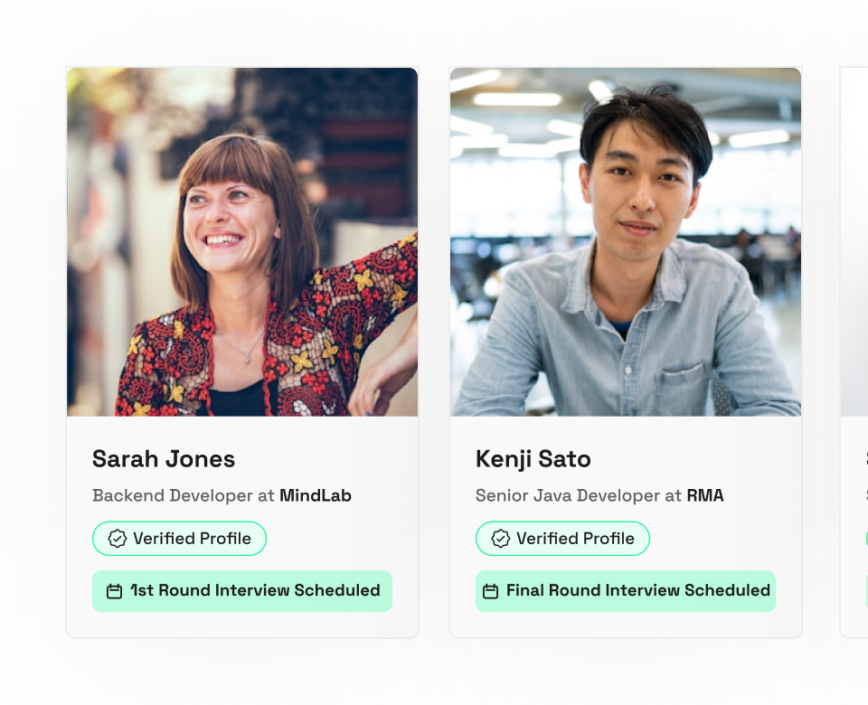Click calendar icon in Final Round Interview tag

tap(490, 591)
